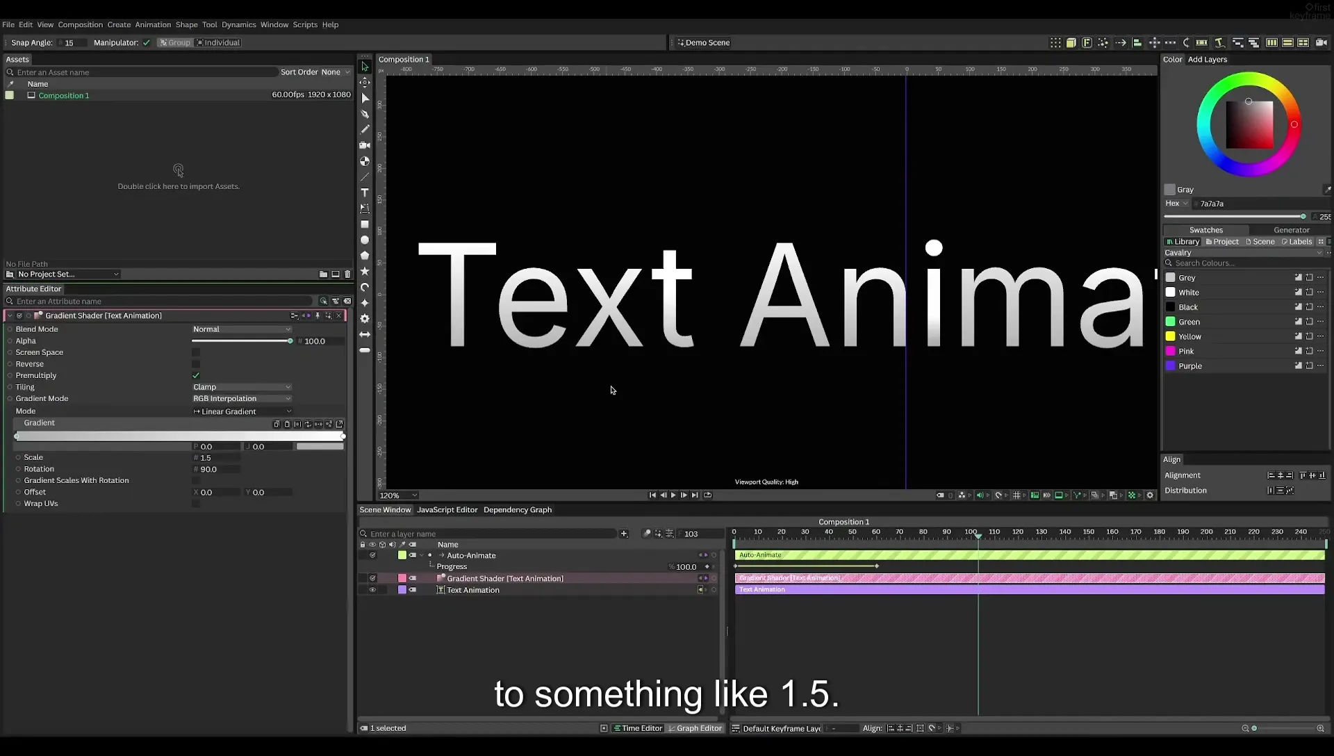1334x756 pixels.
Task: Select the Capsule shape tool
Action: [365, 350]
